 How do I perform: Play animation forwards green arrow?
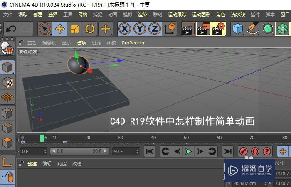pos(189,151)
